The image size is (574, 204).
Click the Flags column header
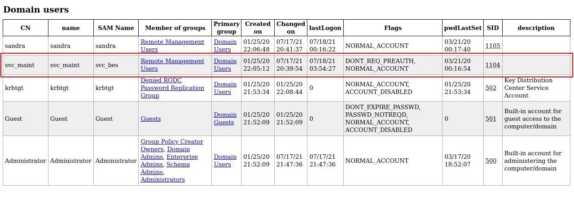coord(393,28)
